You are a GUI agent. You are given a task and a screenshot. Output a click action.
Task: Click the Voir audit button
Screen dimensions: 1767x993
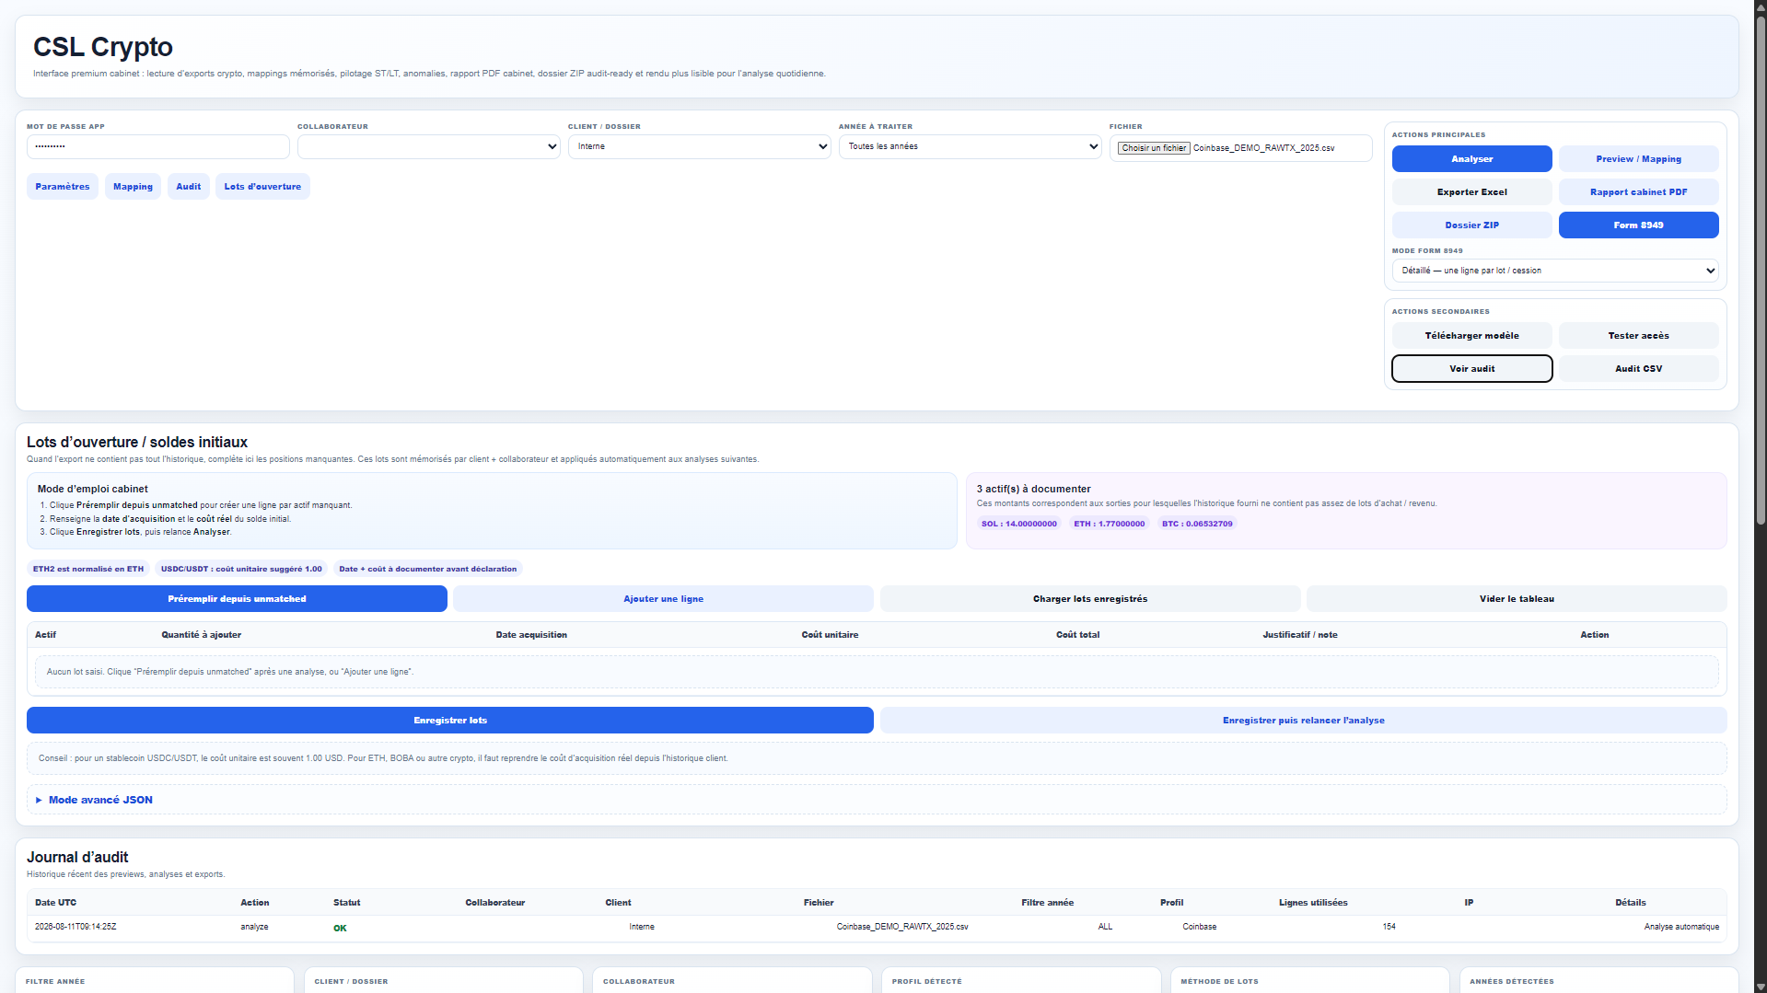click(1471, 369)
